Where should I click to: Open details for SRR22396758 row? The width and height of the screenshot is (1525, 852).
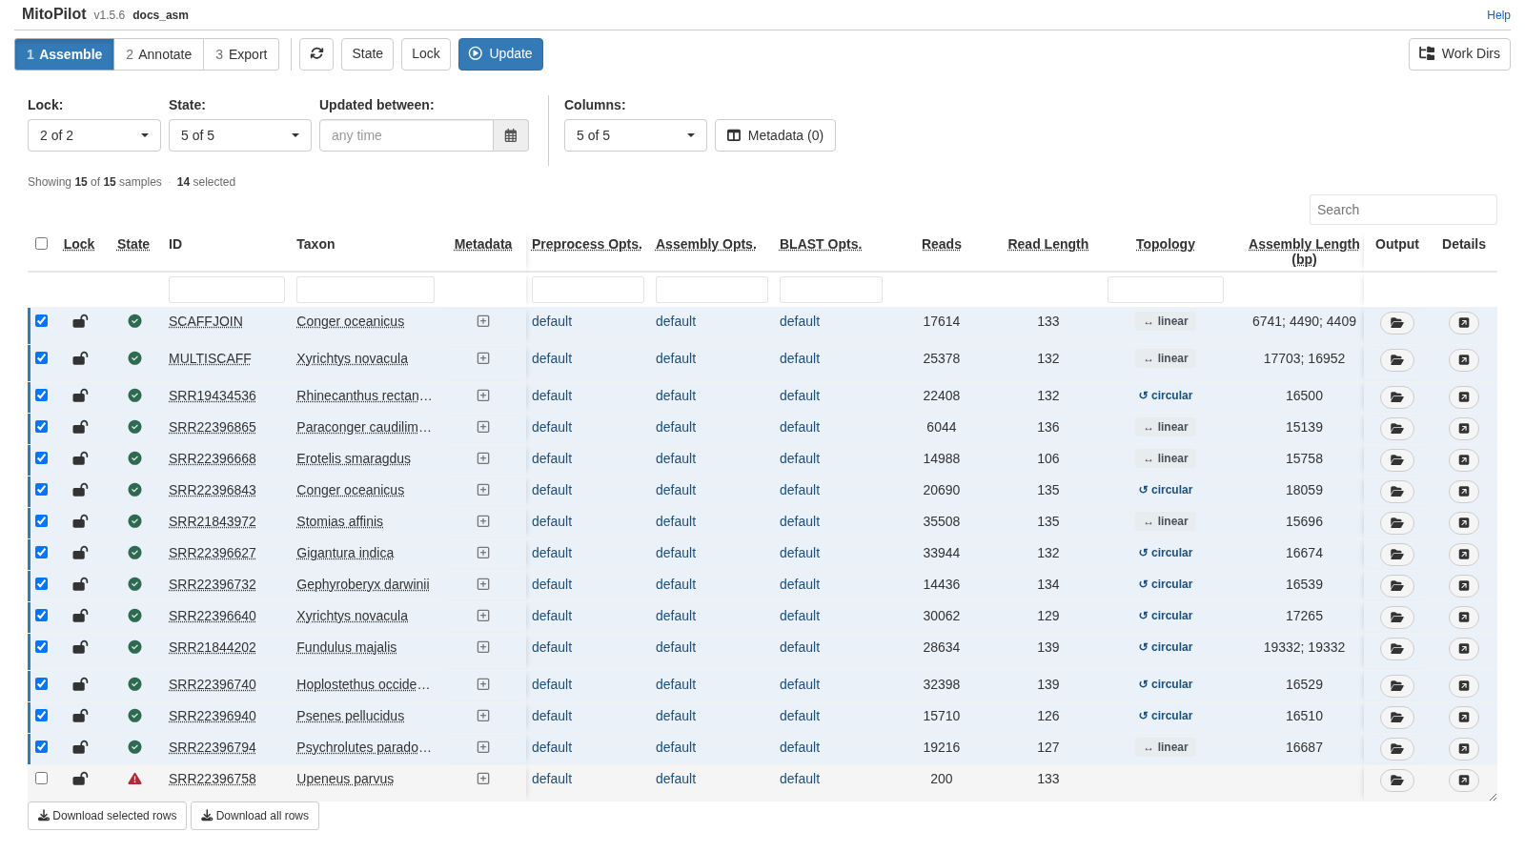tap(1464, 781)
